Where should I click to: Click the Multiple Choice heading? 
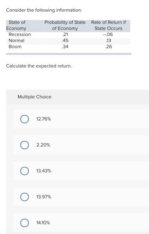tap(34, 97)
